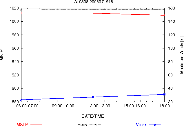184x126 pixels.
Task: Click the DATE/TIME axis title
Action: [x=93, y=116]
